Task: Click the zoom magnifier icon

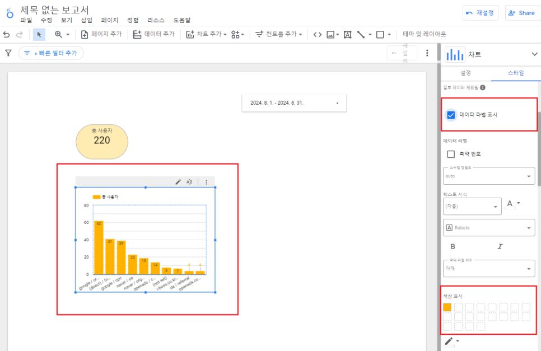Action: click(58, 35)
